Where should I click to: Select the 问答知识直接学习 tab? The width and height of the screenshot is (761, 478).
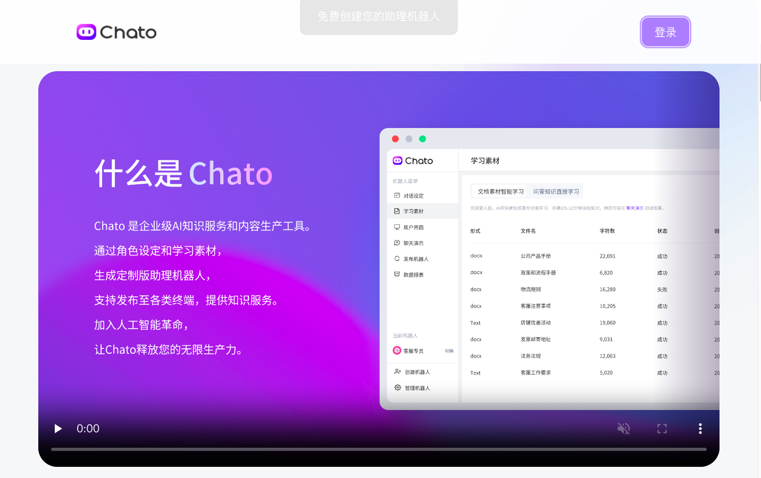[556, 192]
